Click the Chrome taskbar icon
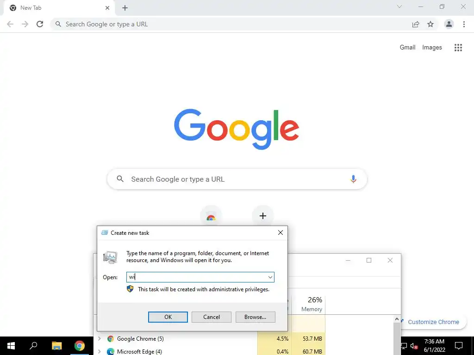 point(80,346)
